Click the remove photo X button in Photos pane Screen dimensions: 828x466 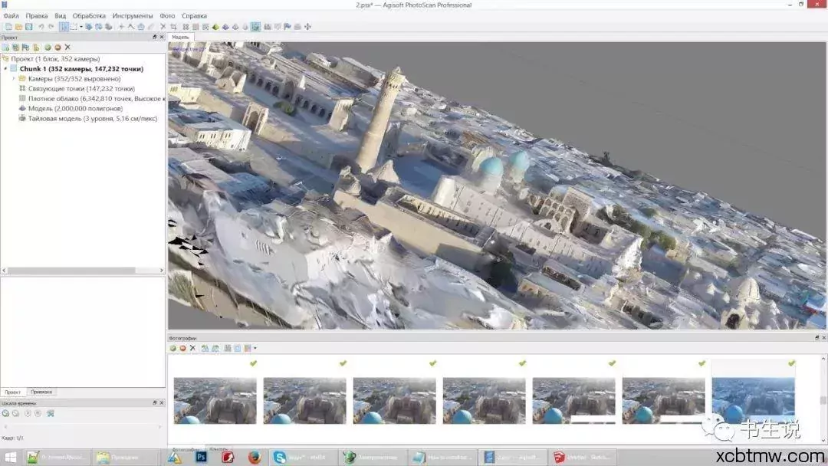tap(192, 347)
